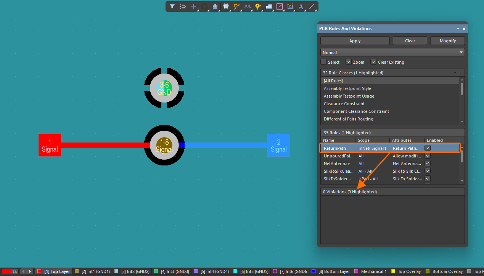
Task: Click pad 2 Signal on the board
Action: click(279, 145)
